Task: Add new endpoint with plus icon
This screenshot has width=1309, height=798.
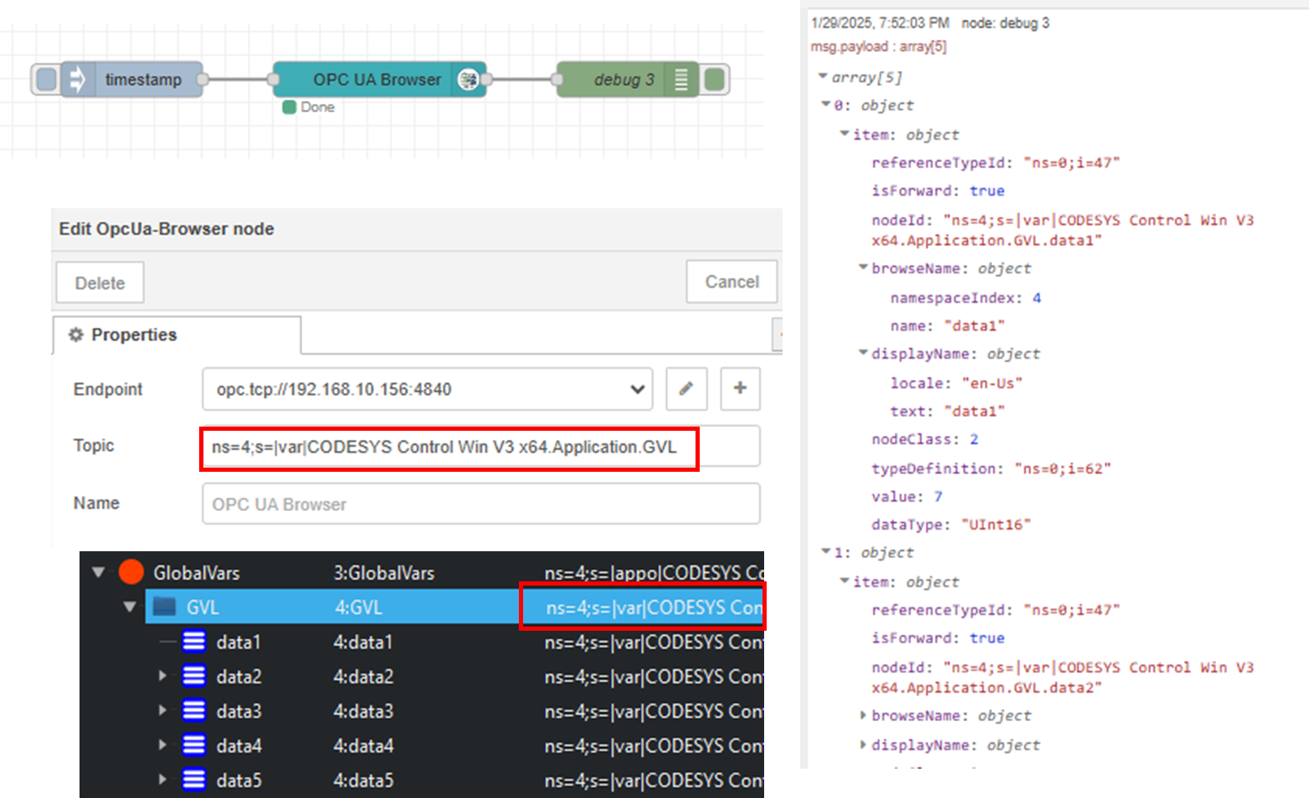Action: click(x=740, y=388)
